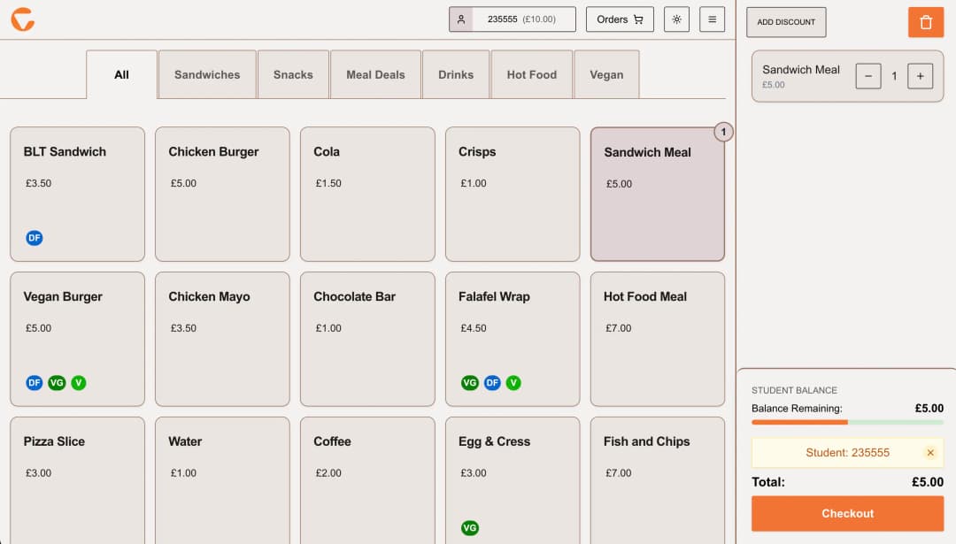Click the VG badge on Egg & Cress

tap(470, 528)
